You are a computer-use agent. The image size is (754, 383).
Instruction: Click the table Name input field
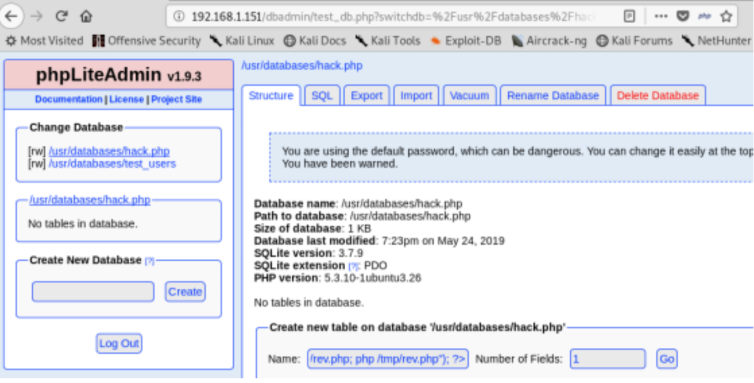(387, 359)
